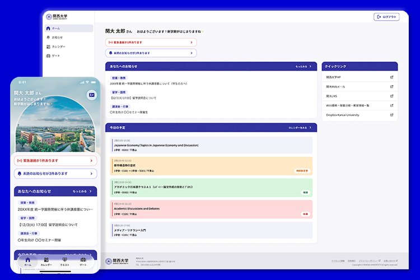The width and height of the screenshot is (420, 280).
Task: Click the Kansai University logo in the footer
Action: (x=117, y=262)
